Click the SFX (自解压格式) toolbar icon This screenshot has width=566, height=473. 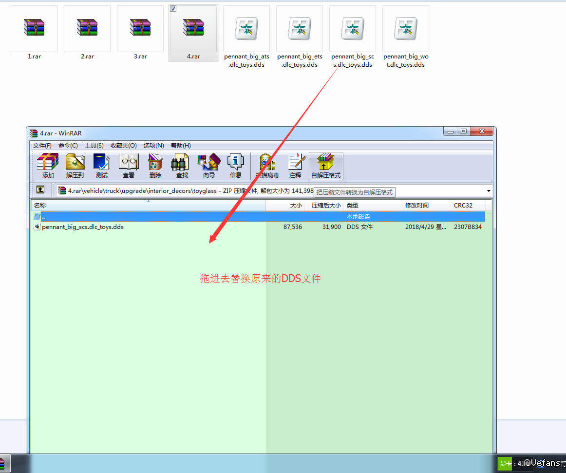tap(326, 166)
